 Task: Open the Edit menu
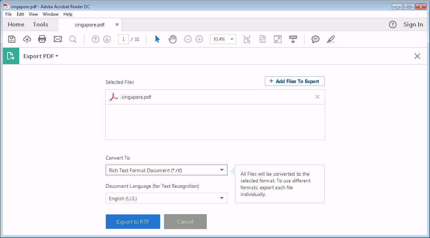(20, 14)
